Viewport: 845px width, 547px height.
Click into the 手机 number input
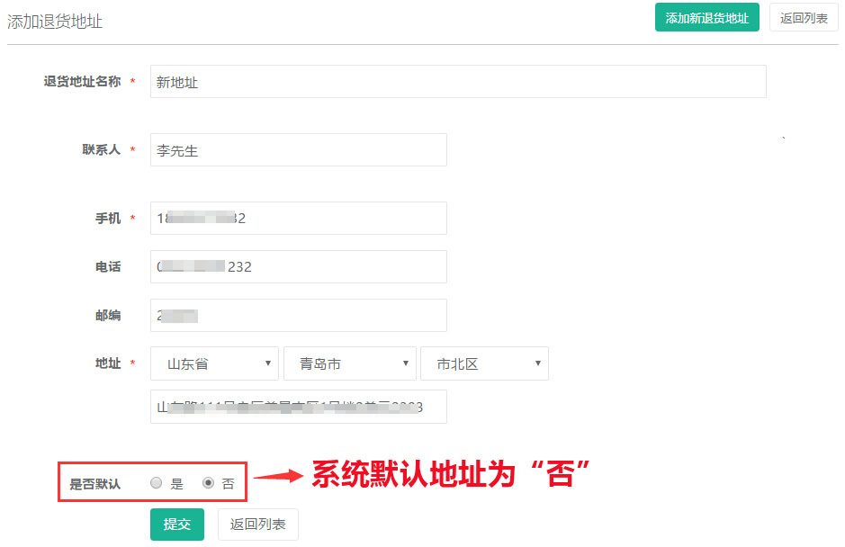[298, 219]
